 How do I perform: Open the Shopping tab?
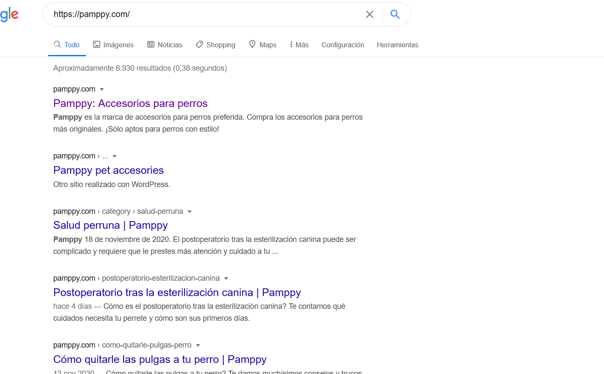click(x=216, y=45)
